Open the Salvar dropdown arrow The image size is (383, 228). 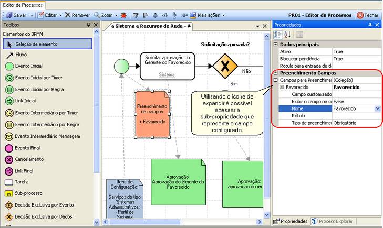click(32, 15)
